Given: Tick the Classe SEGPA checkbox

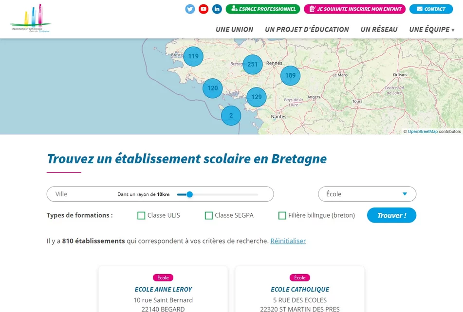Looking at the screenshot, I should [x=209, y=215].
